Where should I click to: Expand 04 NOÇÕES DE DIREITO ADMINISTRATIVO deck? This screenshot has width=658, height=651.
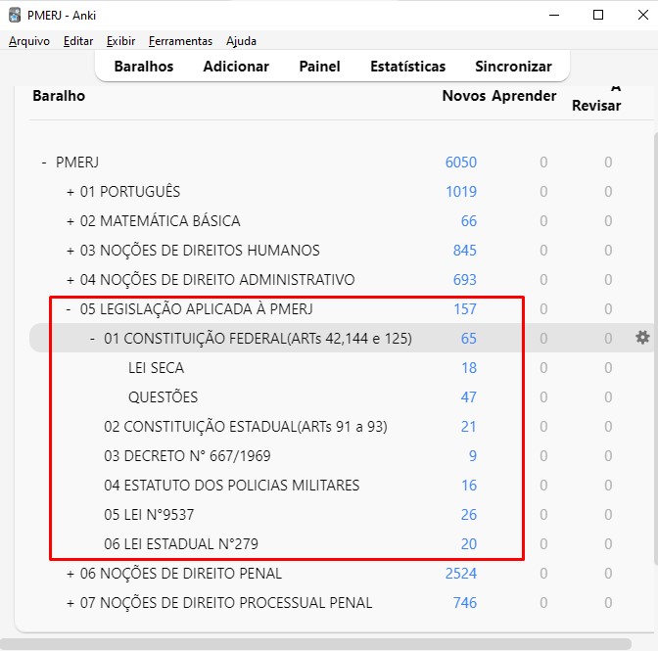pos(70,280)
